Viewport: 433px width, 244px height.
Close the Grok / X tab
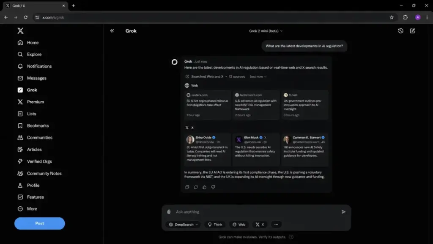[63, 6]
